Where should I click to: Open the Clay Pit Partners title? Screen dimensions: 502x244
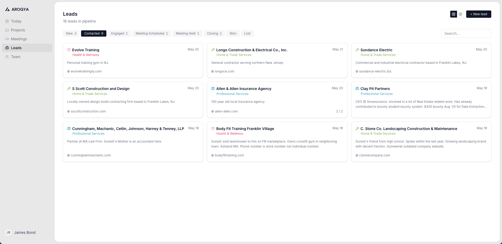[375, 89]
